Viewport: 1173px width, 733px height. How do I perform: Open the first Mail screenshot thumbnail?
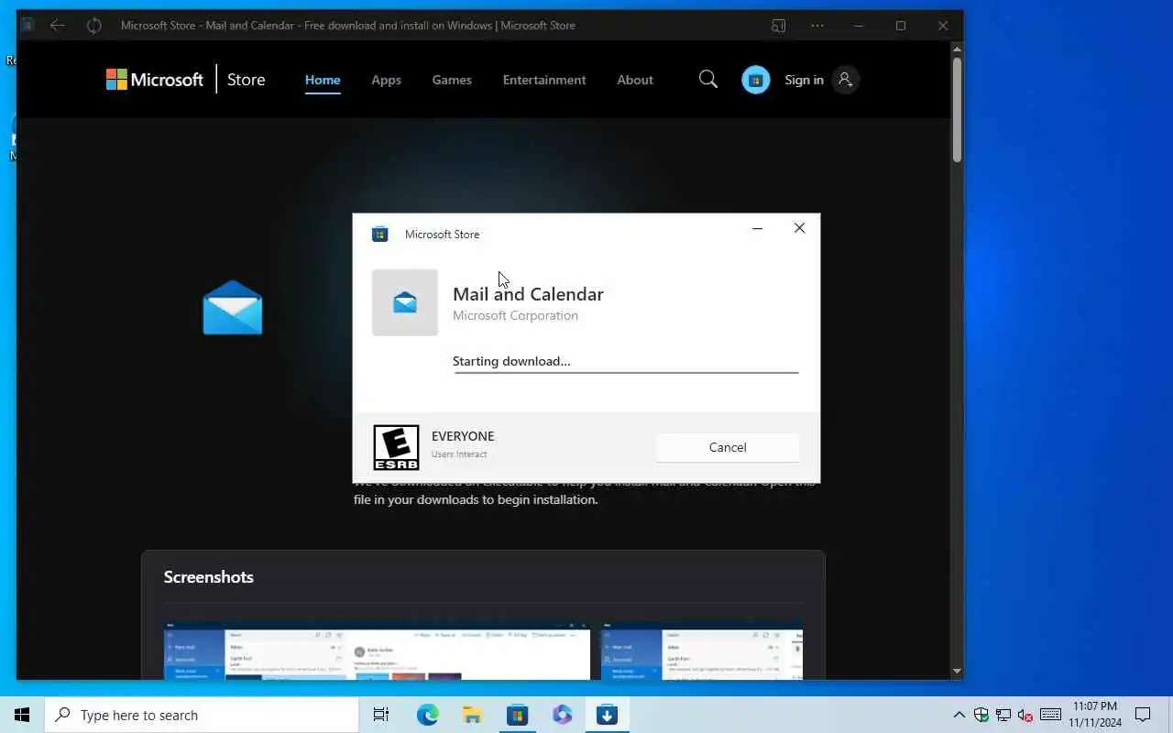(x=378, y=651)
